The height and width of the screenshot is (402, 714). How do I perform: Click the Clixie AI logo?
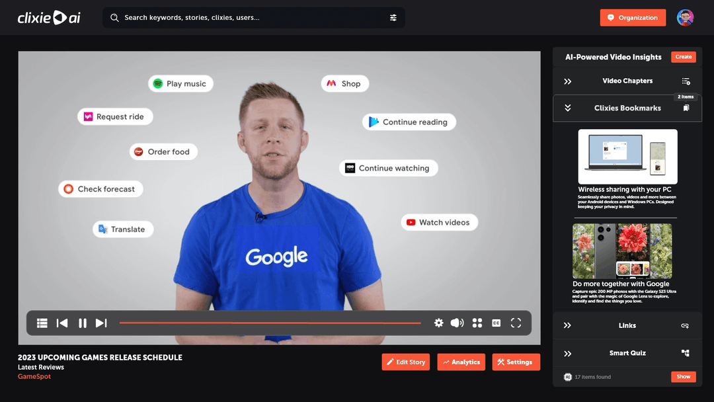coord(49,17)
